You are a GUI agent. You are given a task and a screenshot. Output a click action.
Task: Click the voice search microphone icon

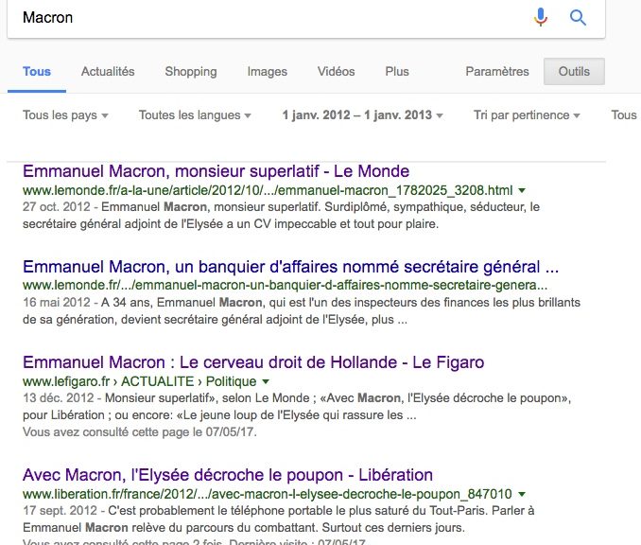pyautogui.click(x=541, y=17)
